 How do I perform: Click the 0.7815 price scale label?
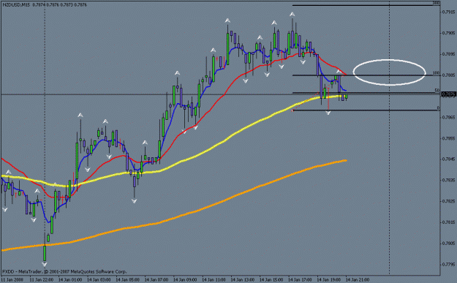click(448, 222)
